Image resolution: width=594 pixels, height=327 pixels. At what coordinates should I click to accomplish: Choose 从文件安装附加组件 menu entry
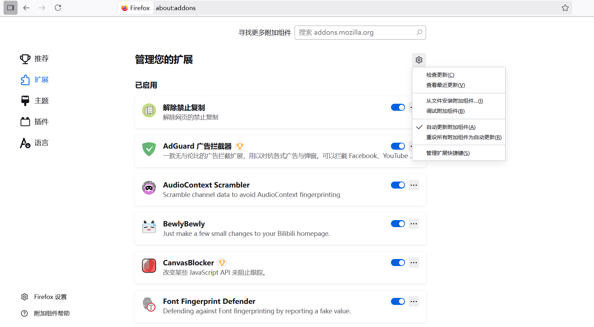(x=454, y=101)
